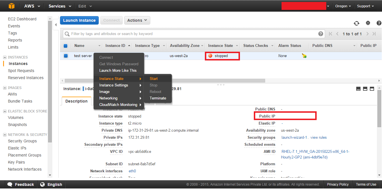Click the English globe language icon
This screenshot has height=189, width=382.
tap(42, 184)
